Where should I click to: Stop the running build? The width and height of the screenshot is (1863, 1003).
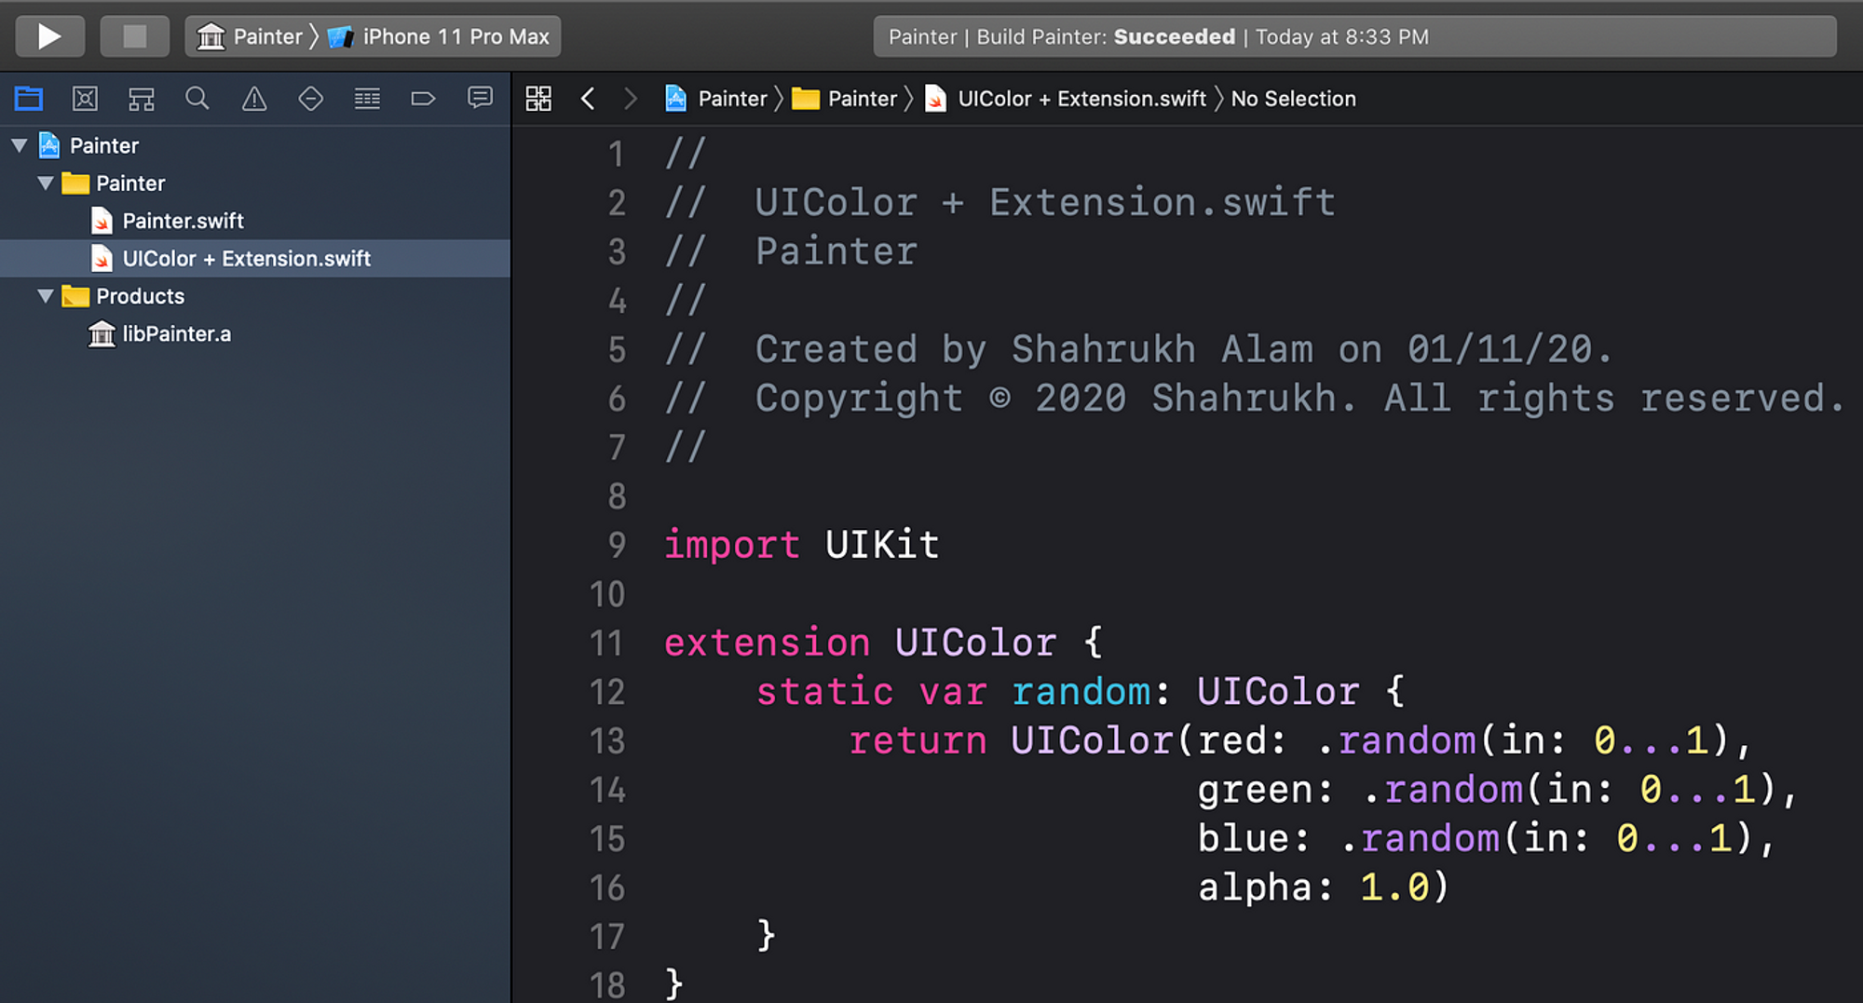134,35
